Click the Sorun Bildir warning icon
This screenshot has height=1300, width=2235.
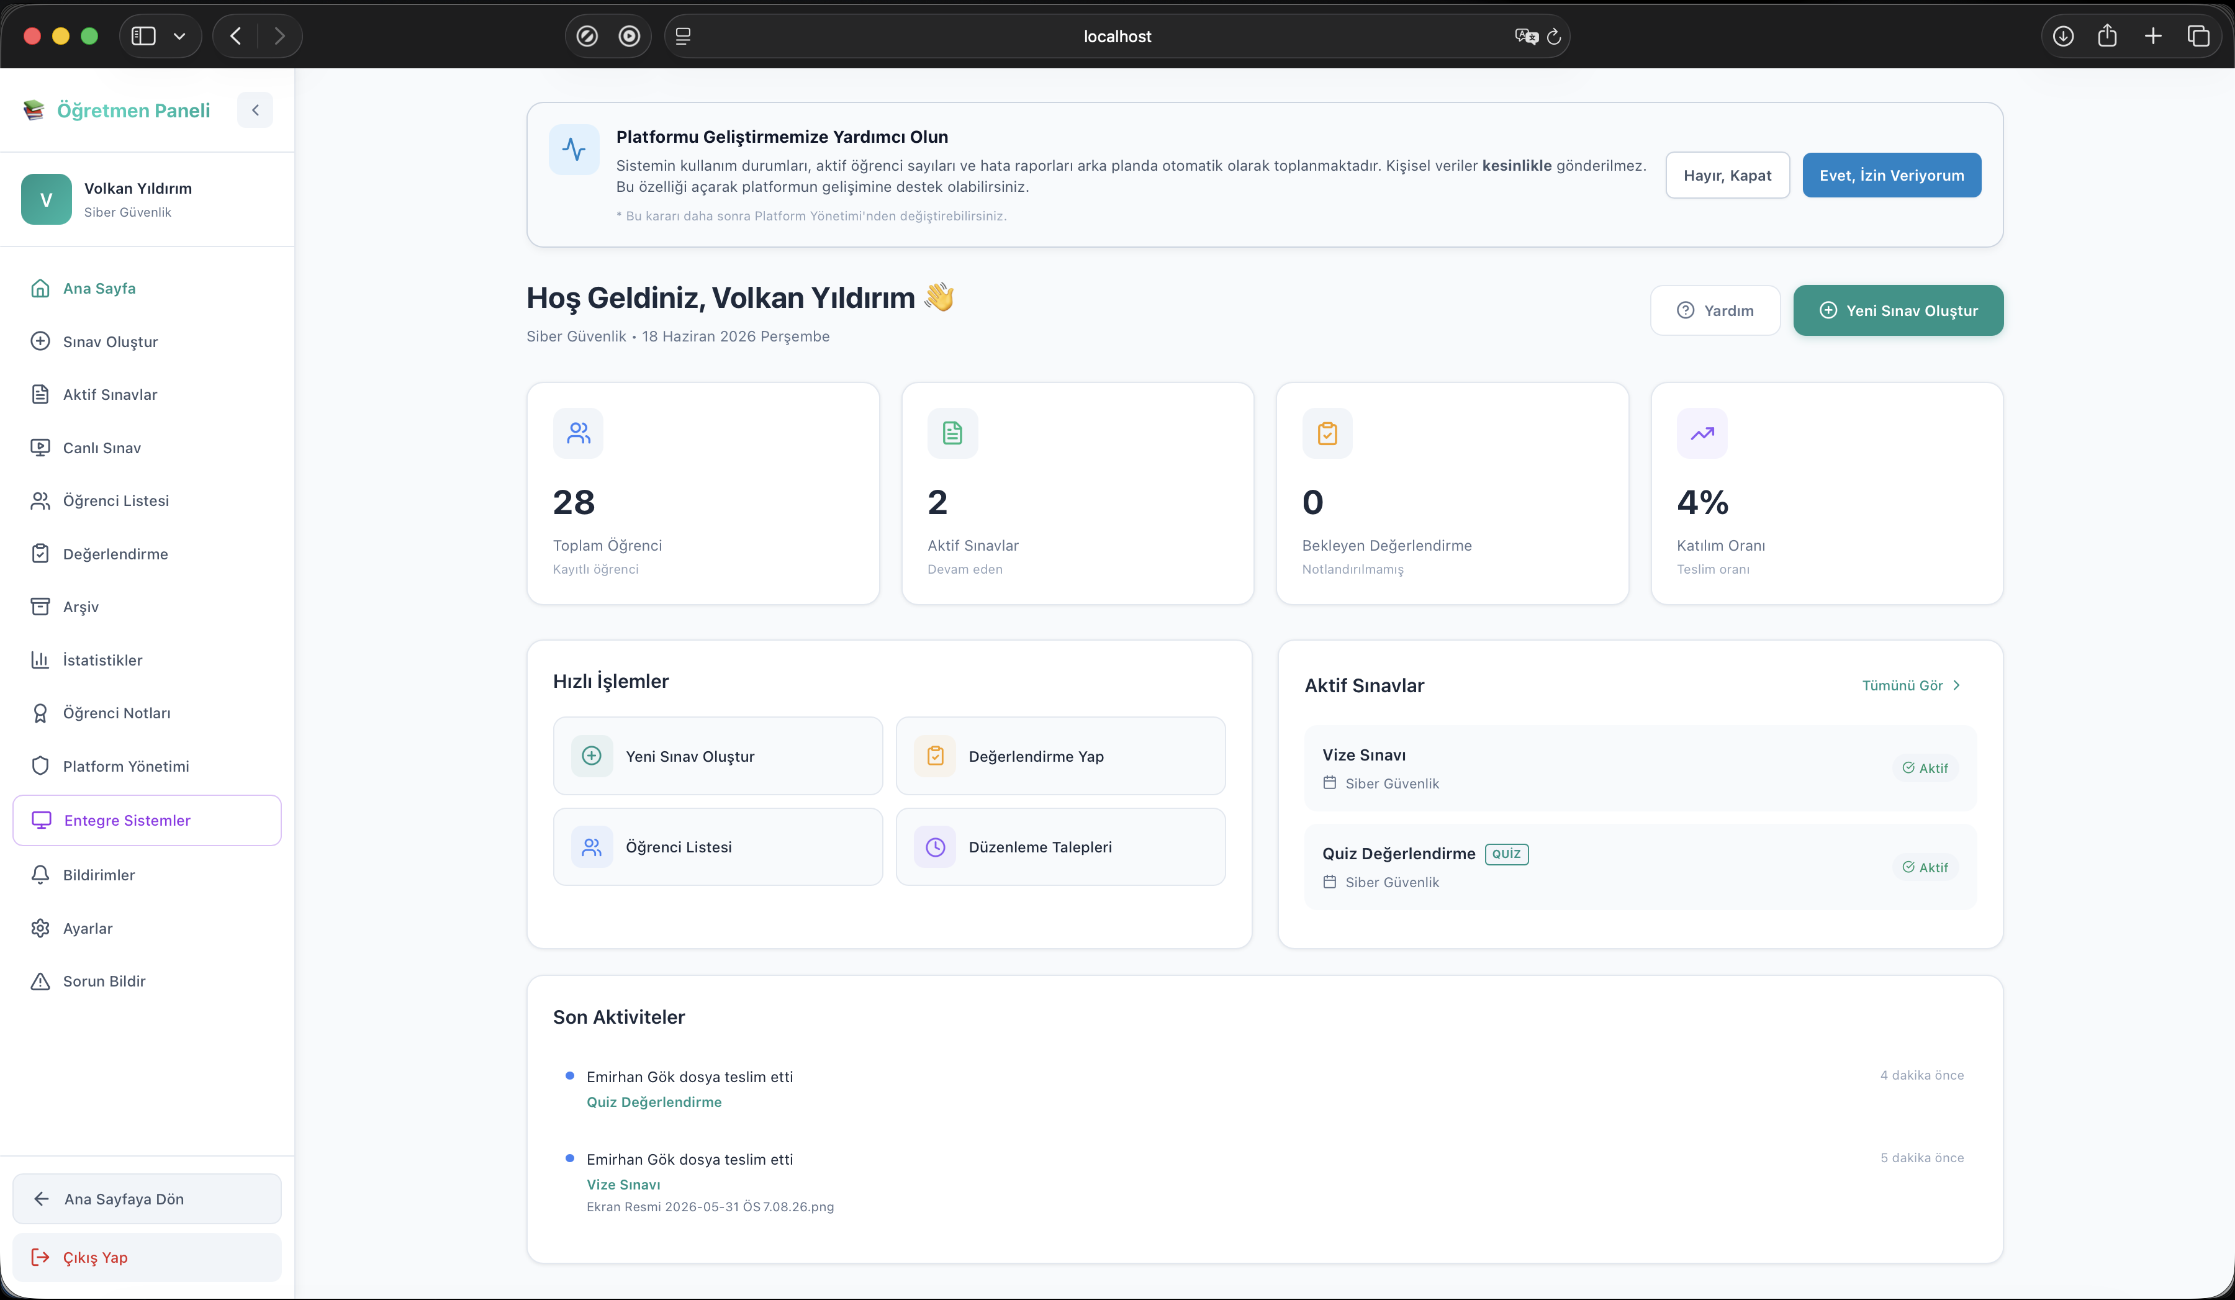tap(40, 982)
